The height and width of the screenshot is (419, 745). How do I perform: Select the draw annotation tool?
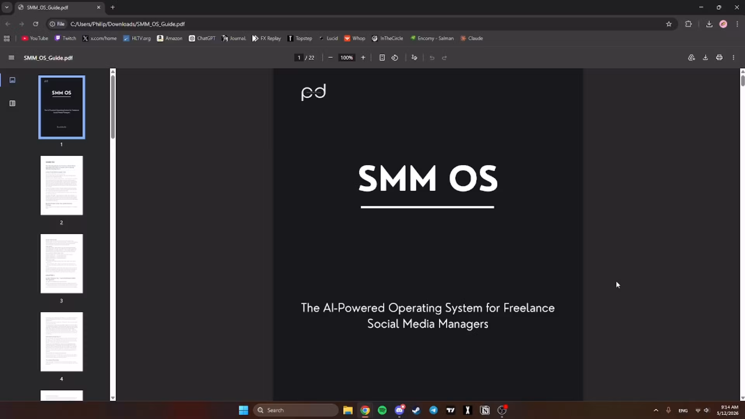tap(414, 57)
